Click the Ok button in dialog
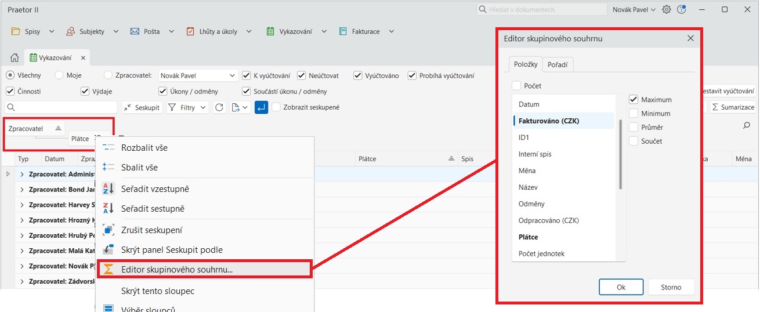 click(621, 287)
